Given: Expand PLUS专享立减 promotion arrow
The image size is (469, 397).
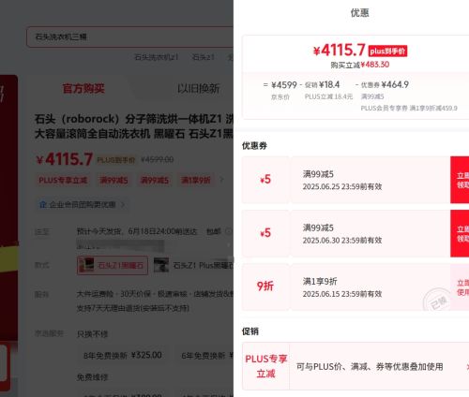Looking at the screenshot, I should (467, 366).
